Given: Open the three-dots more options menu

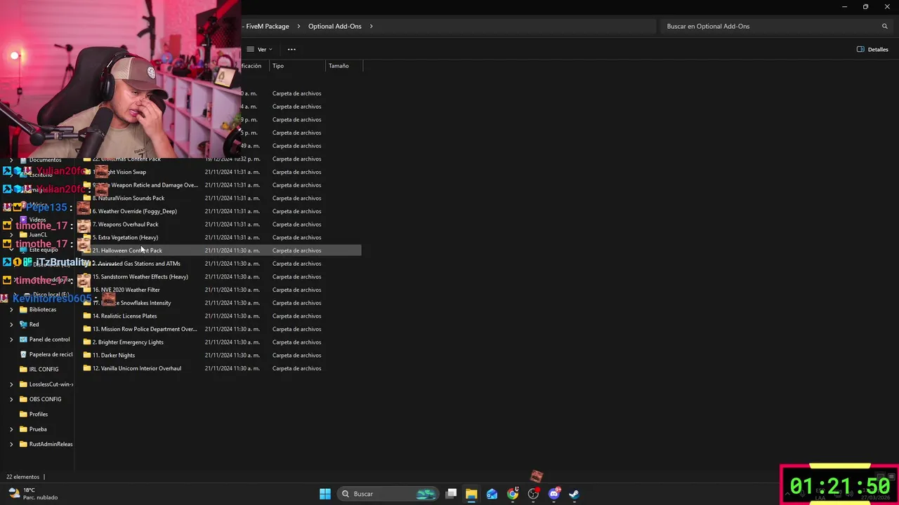Looking at the screenshot, I should click(291, 49).
